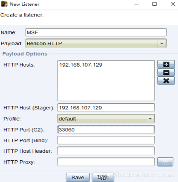
Task: Edit the HTTP Host (Stager) field
Action: point(106,107)
